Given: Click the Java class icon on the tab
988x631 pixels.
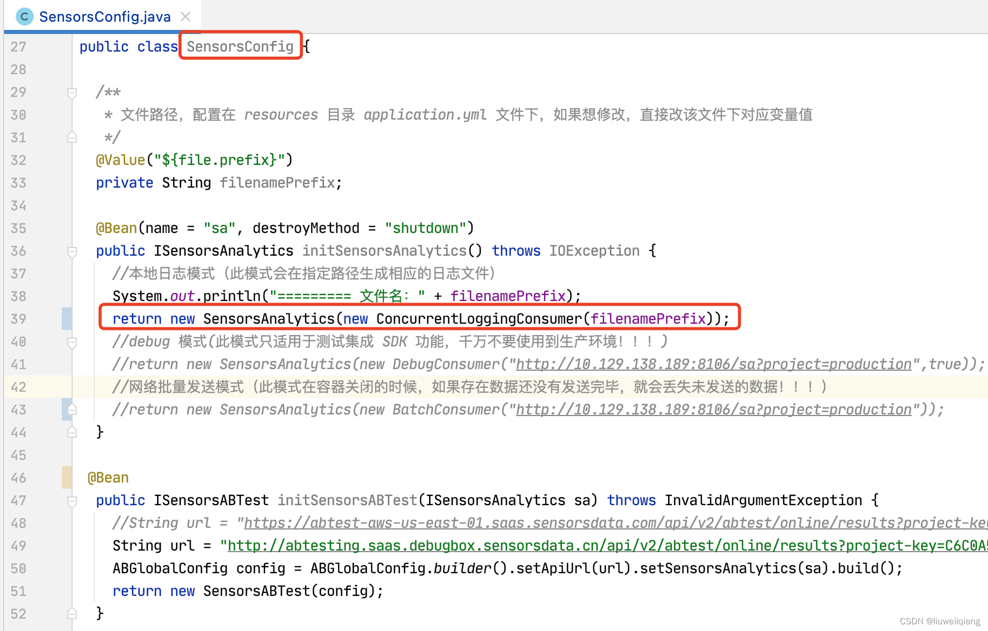Looking at the screenshot, I should pos(24,16).
